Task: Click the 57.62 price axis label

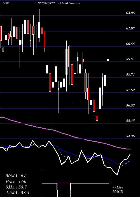Action: (130, 90)
